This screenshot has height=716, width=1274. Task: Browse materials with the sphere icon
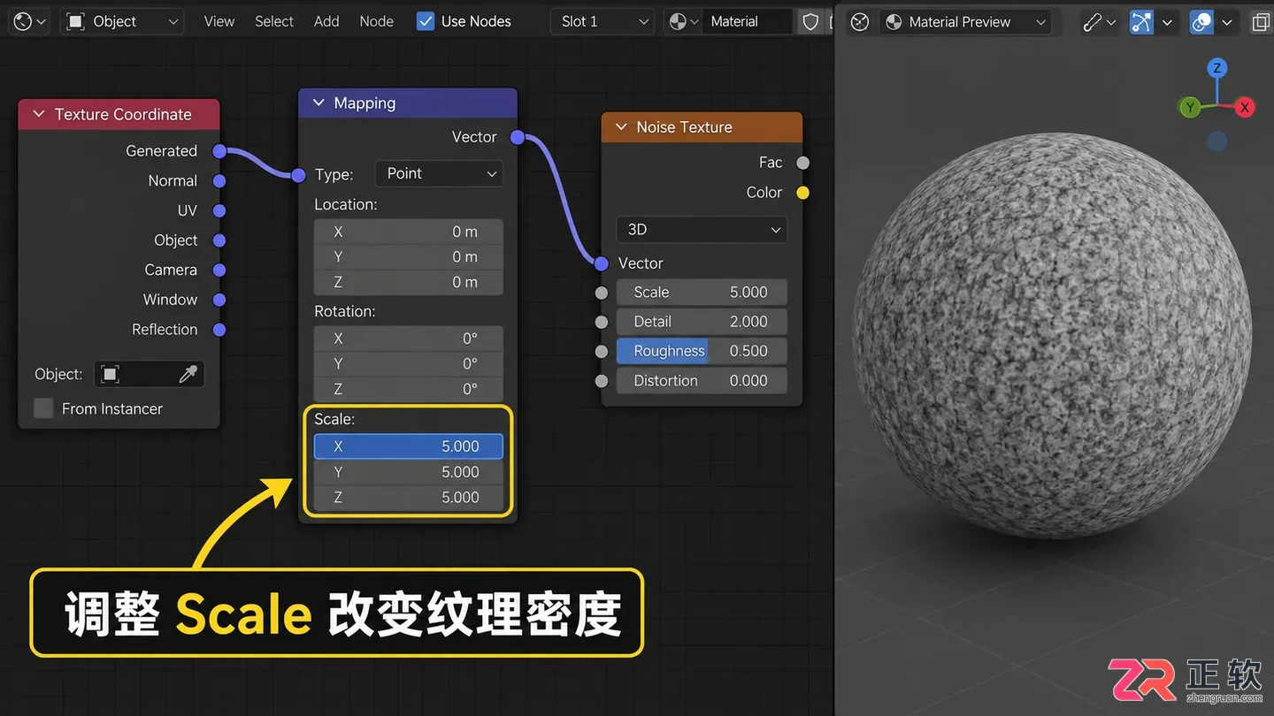pos(683,21)
